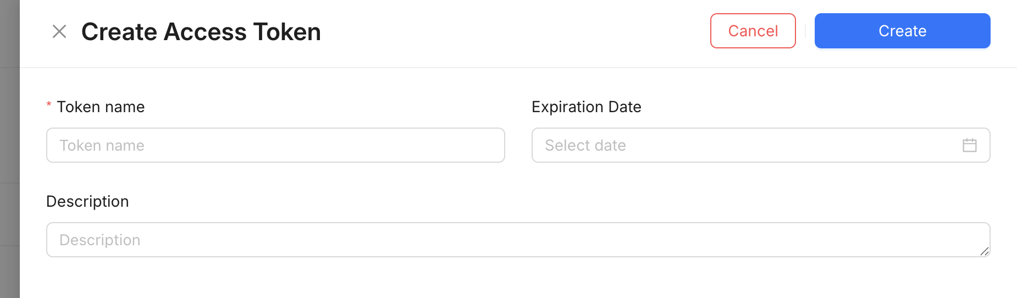Focus the Token name input field
The width and height of the screenshot is (1017, 298).
pos(275,145)
